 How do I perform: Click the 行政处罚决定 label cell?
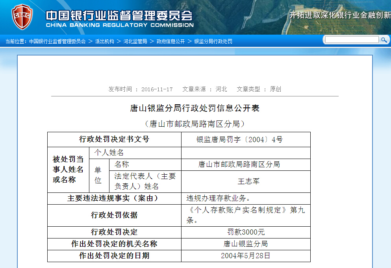114,232
